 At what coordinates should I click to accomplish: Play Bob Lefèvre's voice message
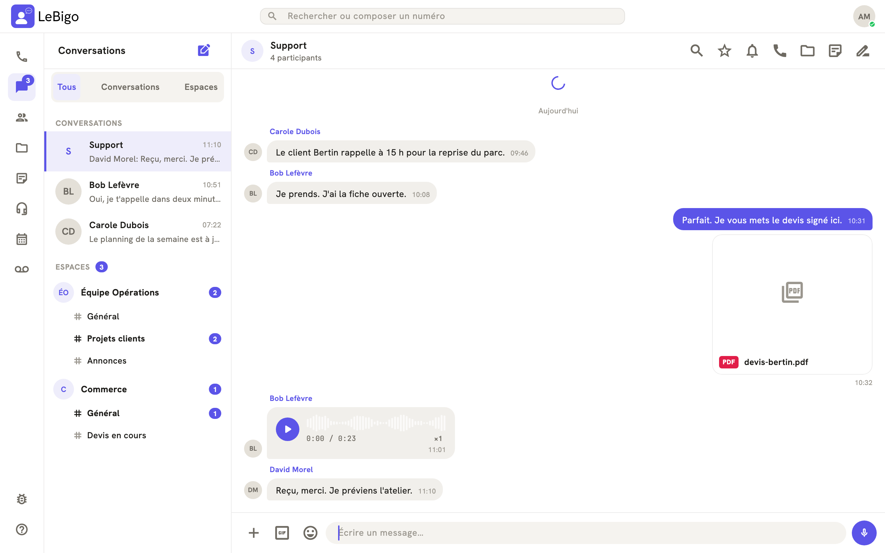pyautogui.click(x=287, y=429)
